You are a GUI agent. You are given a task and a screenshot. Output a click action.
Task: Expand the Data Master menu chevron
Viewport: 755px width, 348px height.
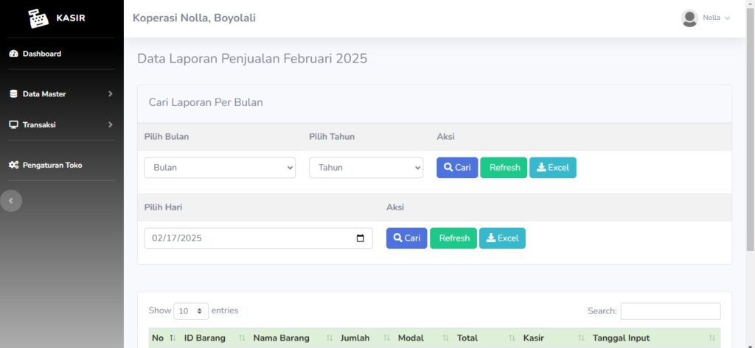[x=111, y=93]
